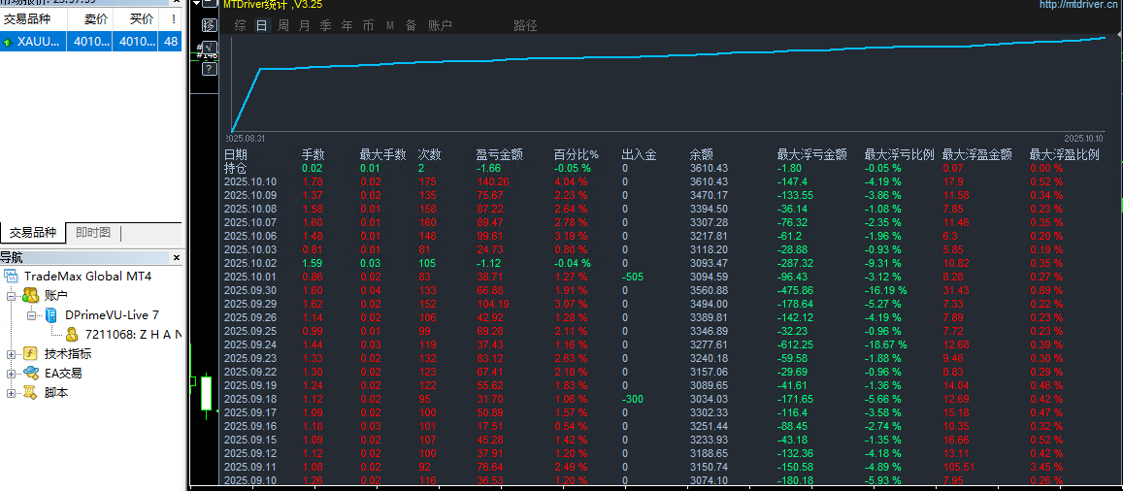The image size is (1123, 491).
Task: Click the minimize box of MTDriver panel
Action: coord(209,4)
